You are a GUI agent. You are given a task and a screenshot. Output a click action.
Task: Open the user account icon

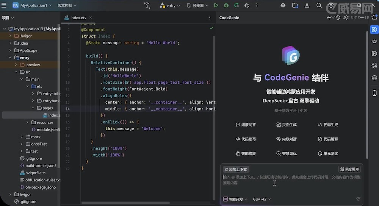[x=307, y=5]
